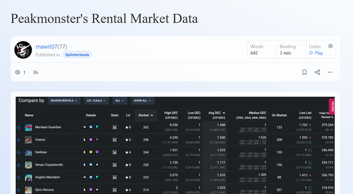Click Uraeus purple element icon

[x=91, y=140]
